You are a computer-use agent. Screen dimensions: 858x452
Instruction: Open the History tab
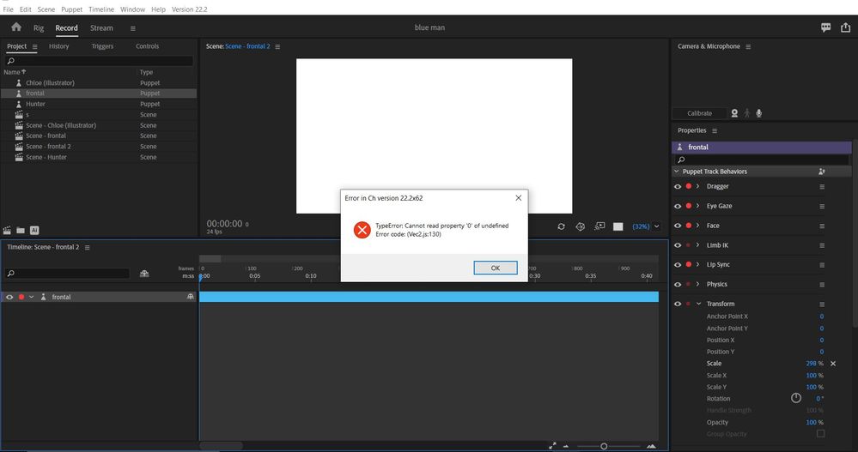pyautogui.click(x=59, y=46)
